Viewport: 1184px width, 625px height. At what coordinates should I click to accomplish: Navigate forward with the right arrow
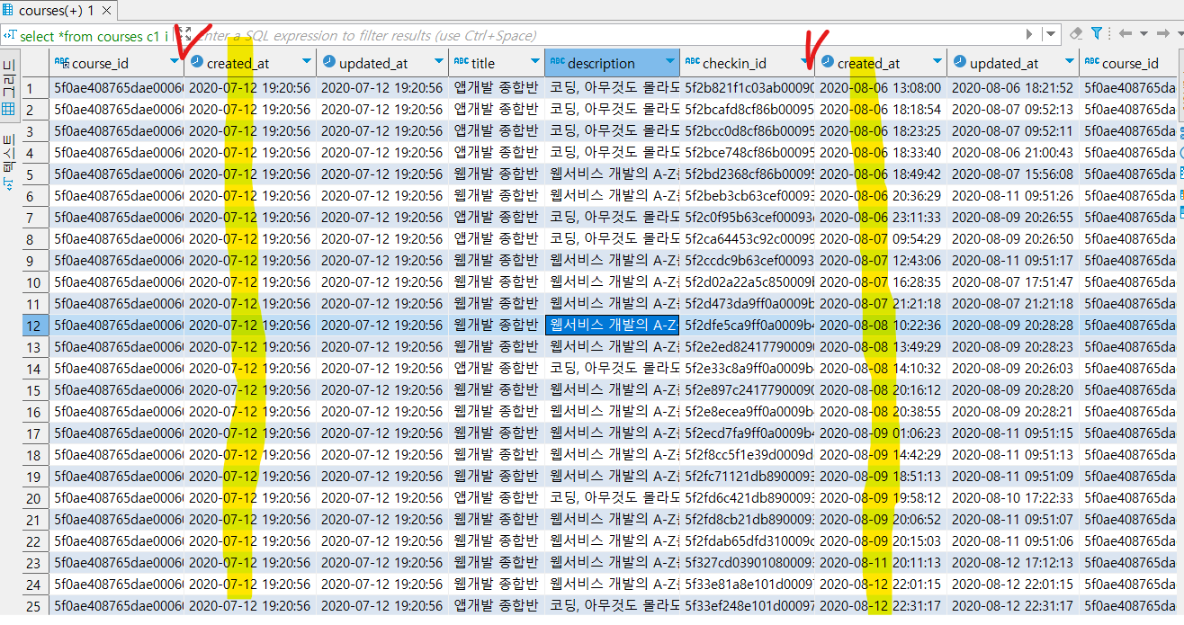[x=1162, y=34]
